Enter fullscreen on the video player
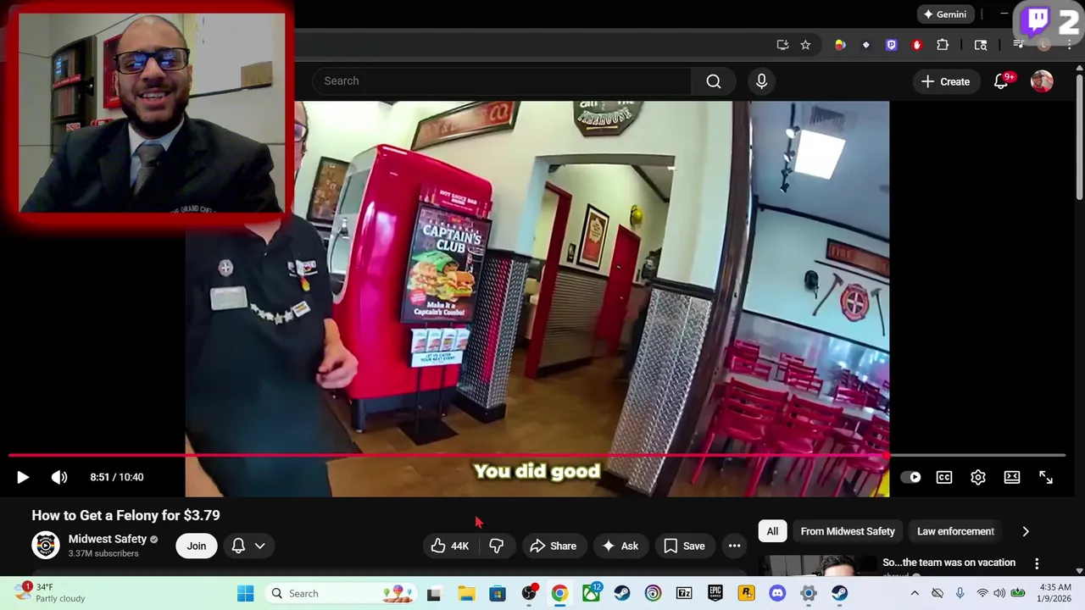The image size is (1085, 610). click(x=1046, y=477)
